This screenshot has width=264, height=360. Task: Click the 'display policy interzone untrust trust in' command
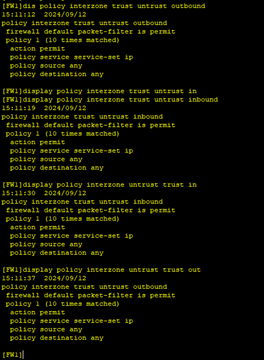click(99, 185)
